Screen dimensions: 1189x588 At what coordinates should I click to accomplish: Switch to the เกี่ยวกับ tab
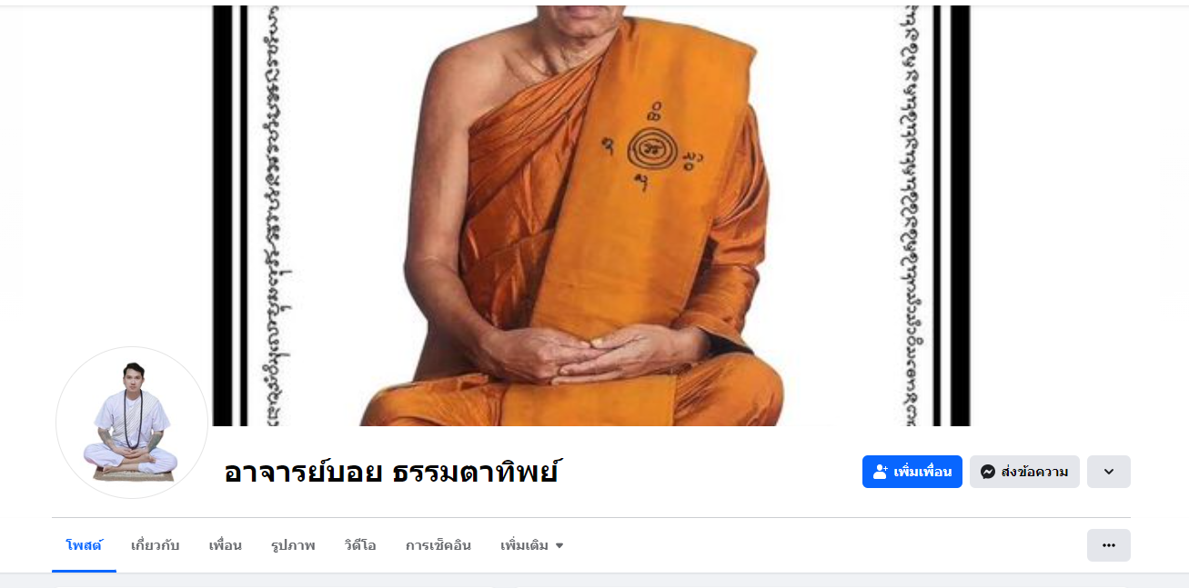point(156,545)
